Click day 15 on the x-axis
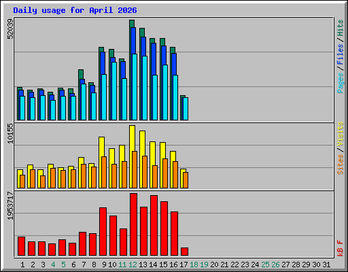 tap(163, 265)
